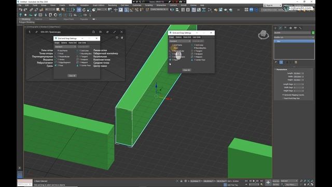Viewport: 332px width, 187px height.
Task: Toggle Bounding Box in right-hand Snap Settings dialog
Action: [x=195, y=48]
